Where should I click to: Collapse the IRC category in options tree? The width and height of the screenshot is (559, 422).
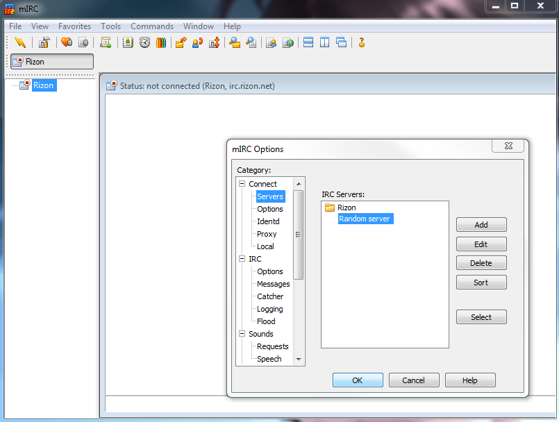242,259
